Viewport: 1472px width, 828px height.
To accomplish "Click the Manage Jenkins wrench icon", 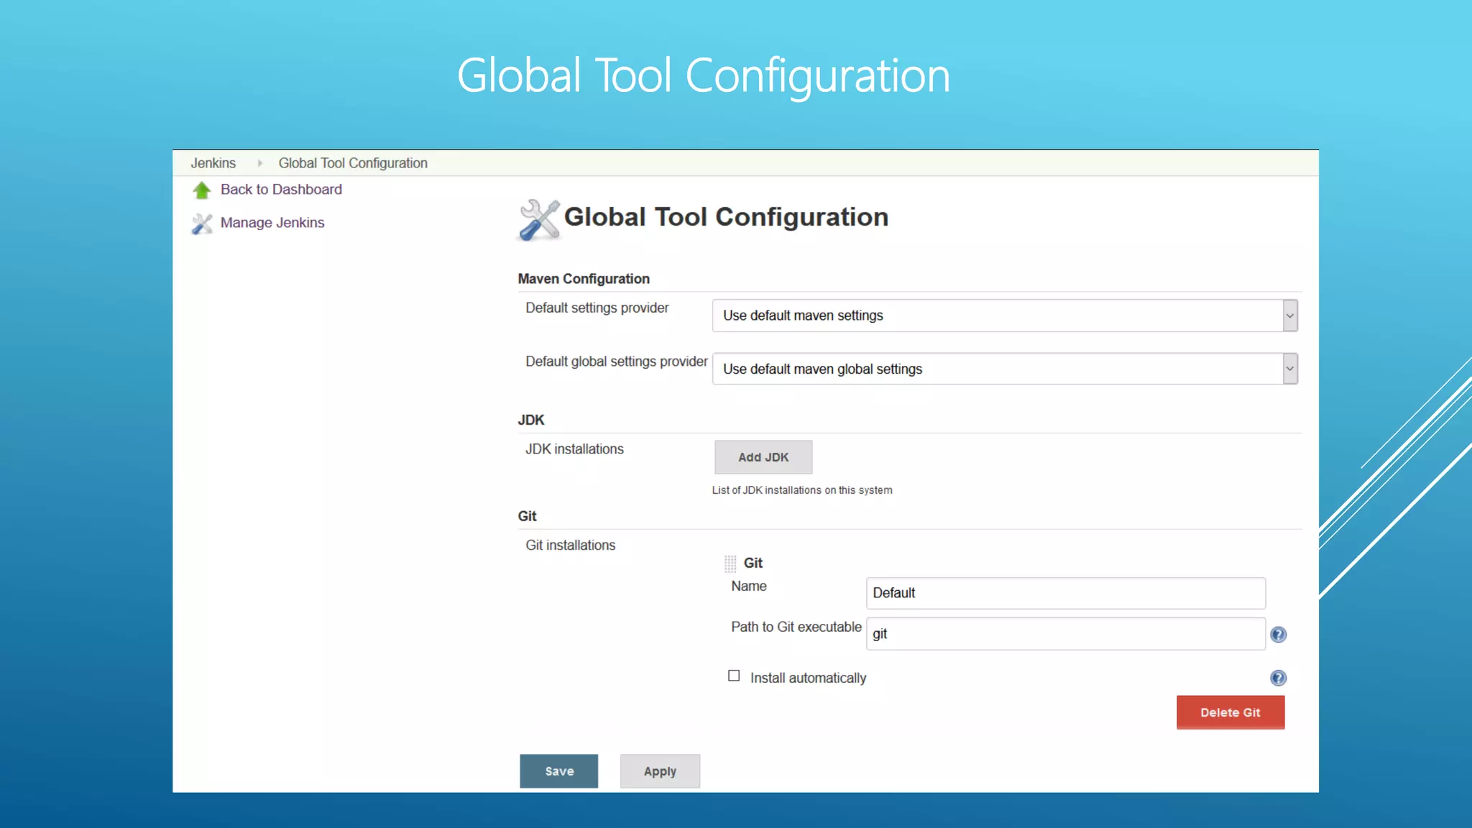I will 202,224.
